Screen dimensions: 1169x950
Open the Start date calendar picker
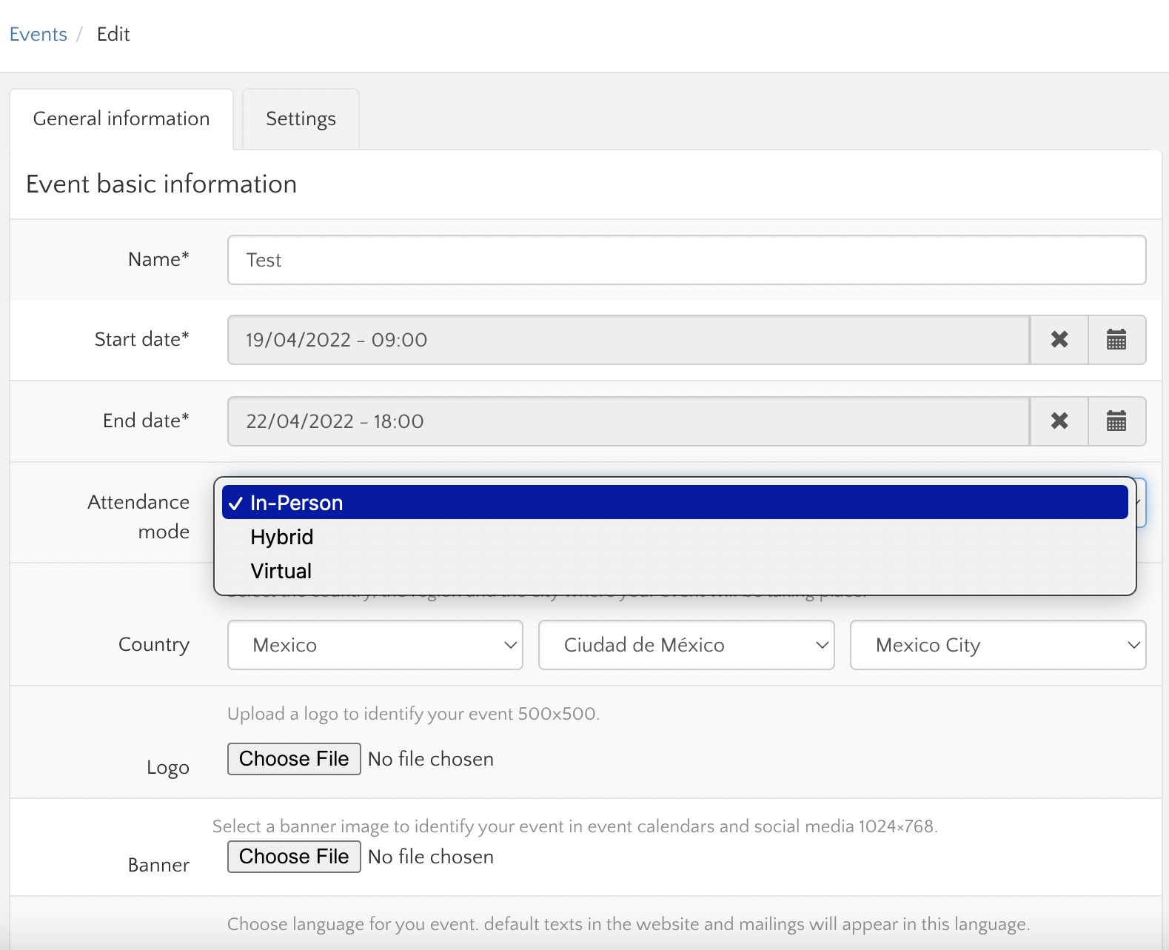click(x=1116, y=340)
